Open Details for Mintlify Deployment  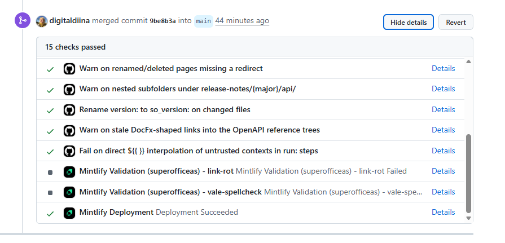coord(443,212)
